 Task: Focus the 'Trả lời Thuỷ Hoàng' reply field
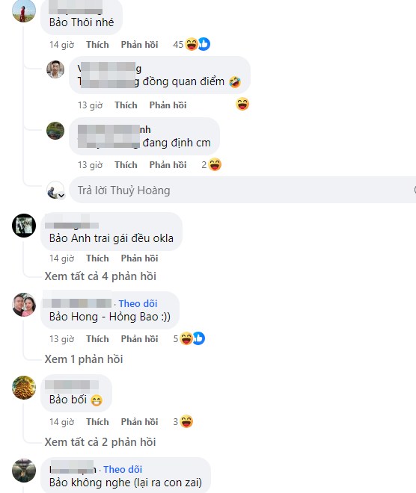242,190
